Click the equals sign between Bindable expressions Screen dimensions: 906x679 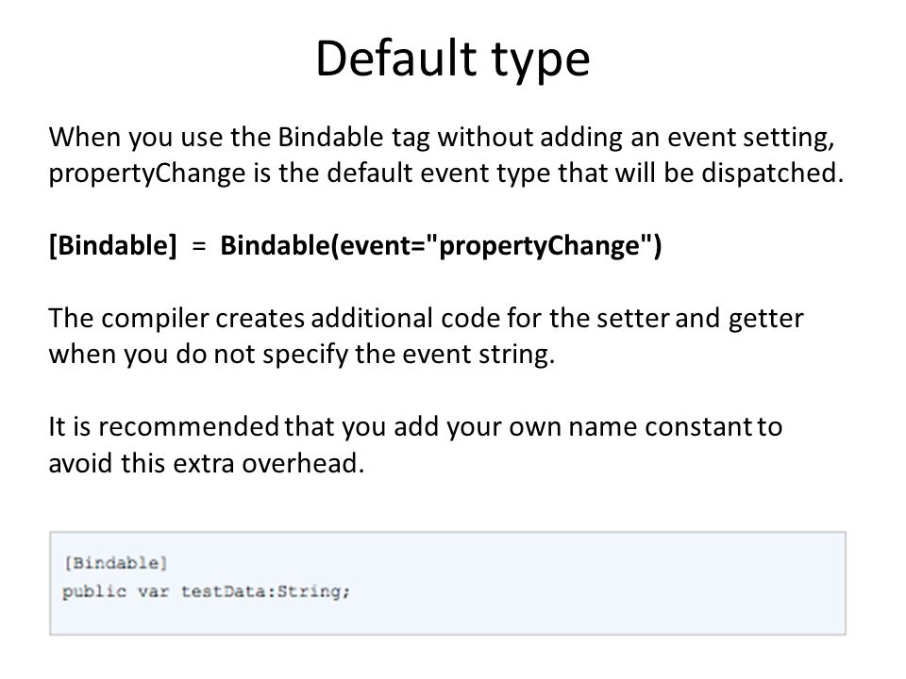click(x=199, y=246)
